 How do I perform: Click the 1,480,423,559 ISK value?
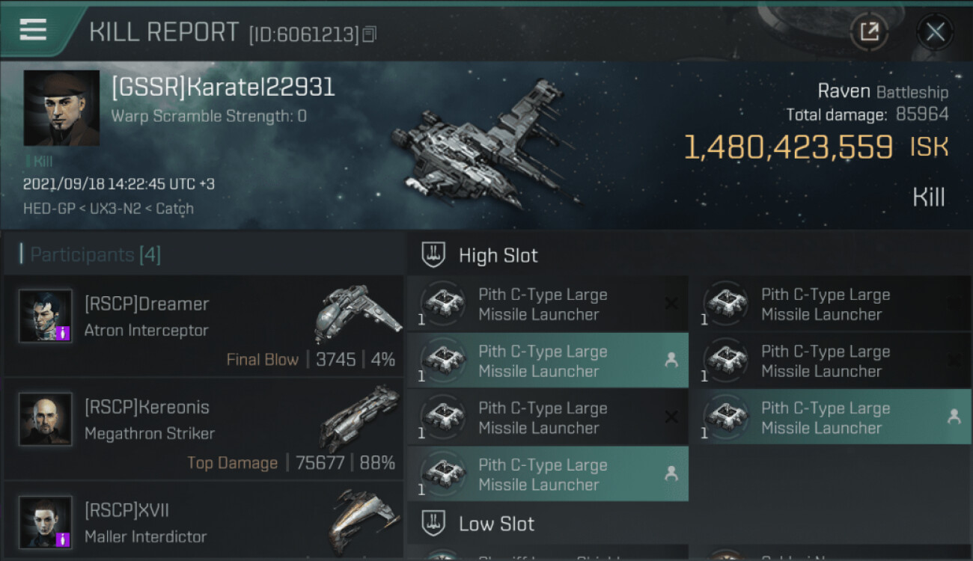point(788,147)
